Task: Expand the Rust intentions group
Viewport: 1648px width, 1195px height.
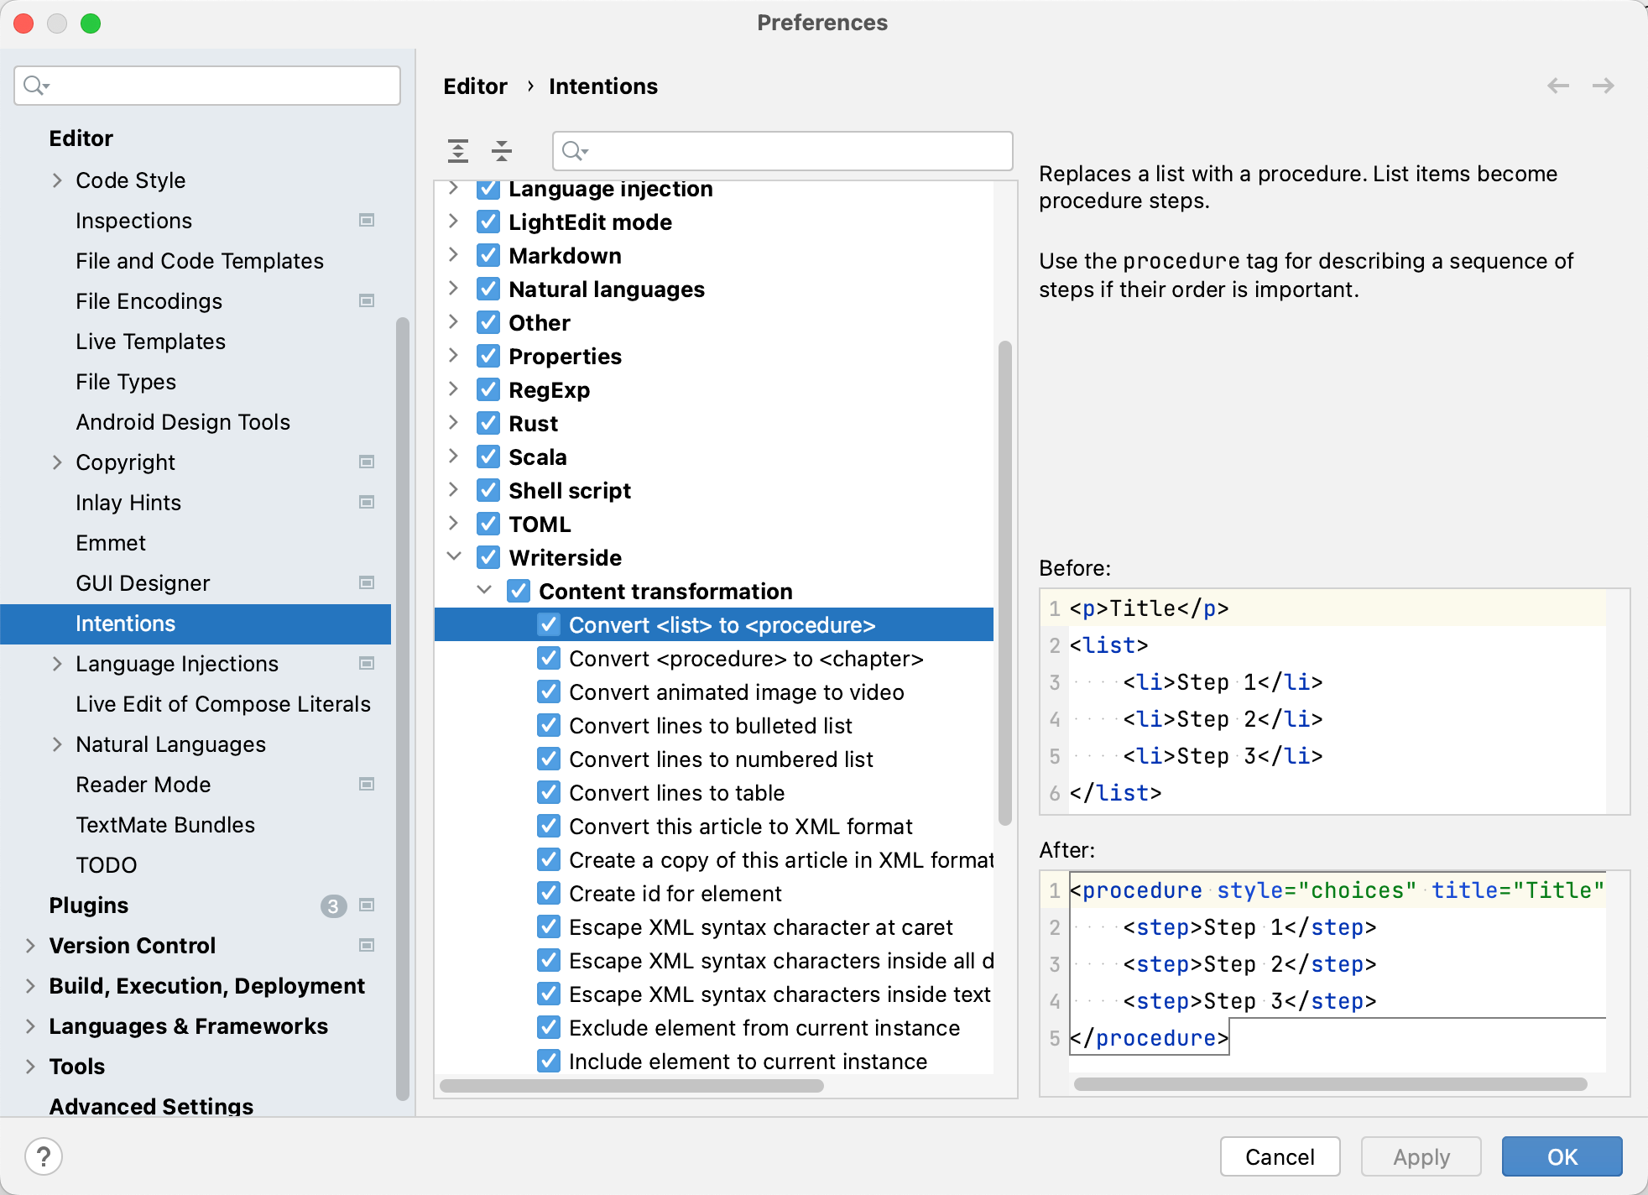Action: [x=454, y=423]
